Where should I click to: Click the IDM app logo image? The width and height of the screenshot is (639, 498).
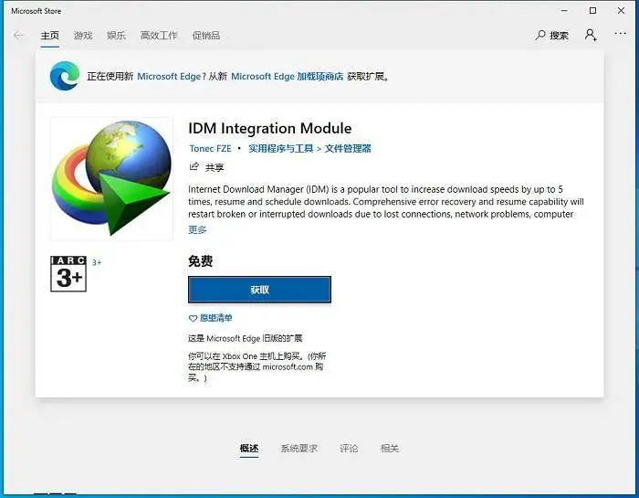point(111,179)
